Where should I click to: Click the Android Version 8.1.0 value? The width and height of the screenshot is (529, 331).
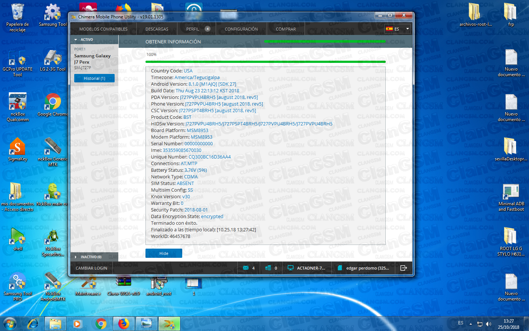coord(212,84)
